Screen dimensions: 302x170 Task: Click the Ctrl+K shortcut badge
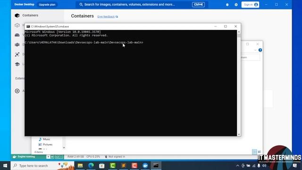[x=198, y=5]
